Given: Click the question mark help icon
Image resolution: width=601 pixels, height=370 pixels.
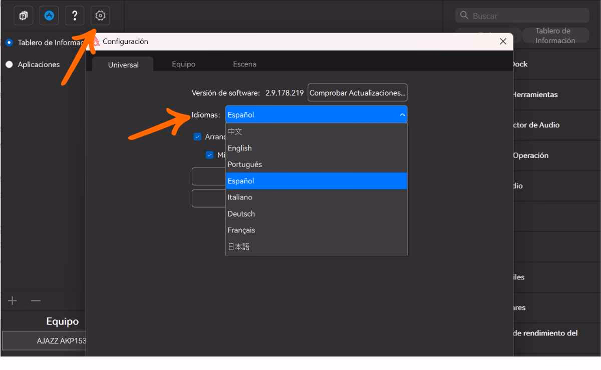Looking at the screenshot, I should 75,16.
